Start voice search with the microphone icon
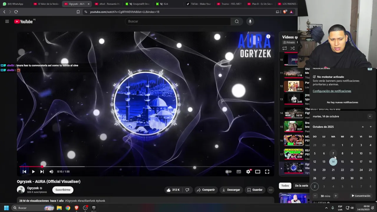This screenshot has height=212, width=377. [250, 21]
